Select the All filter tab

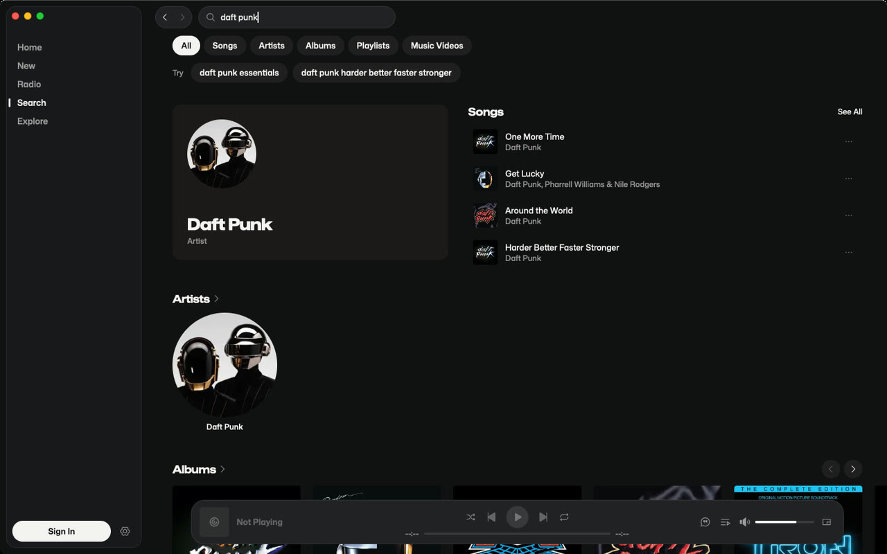[x=186, y=46]
